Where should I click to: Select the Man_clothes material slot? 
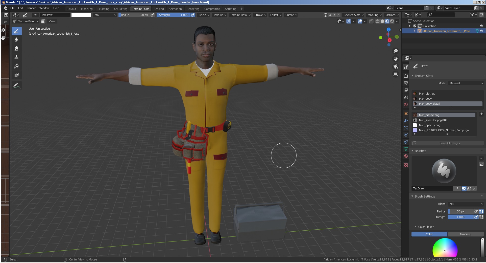pyautogui.click(x=447, y=94)
